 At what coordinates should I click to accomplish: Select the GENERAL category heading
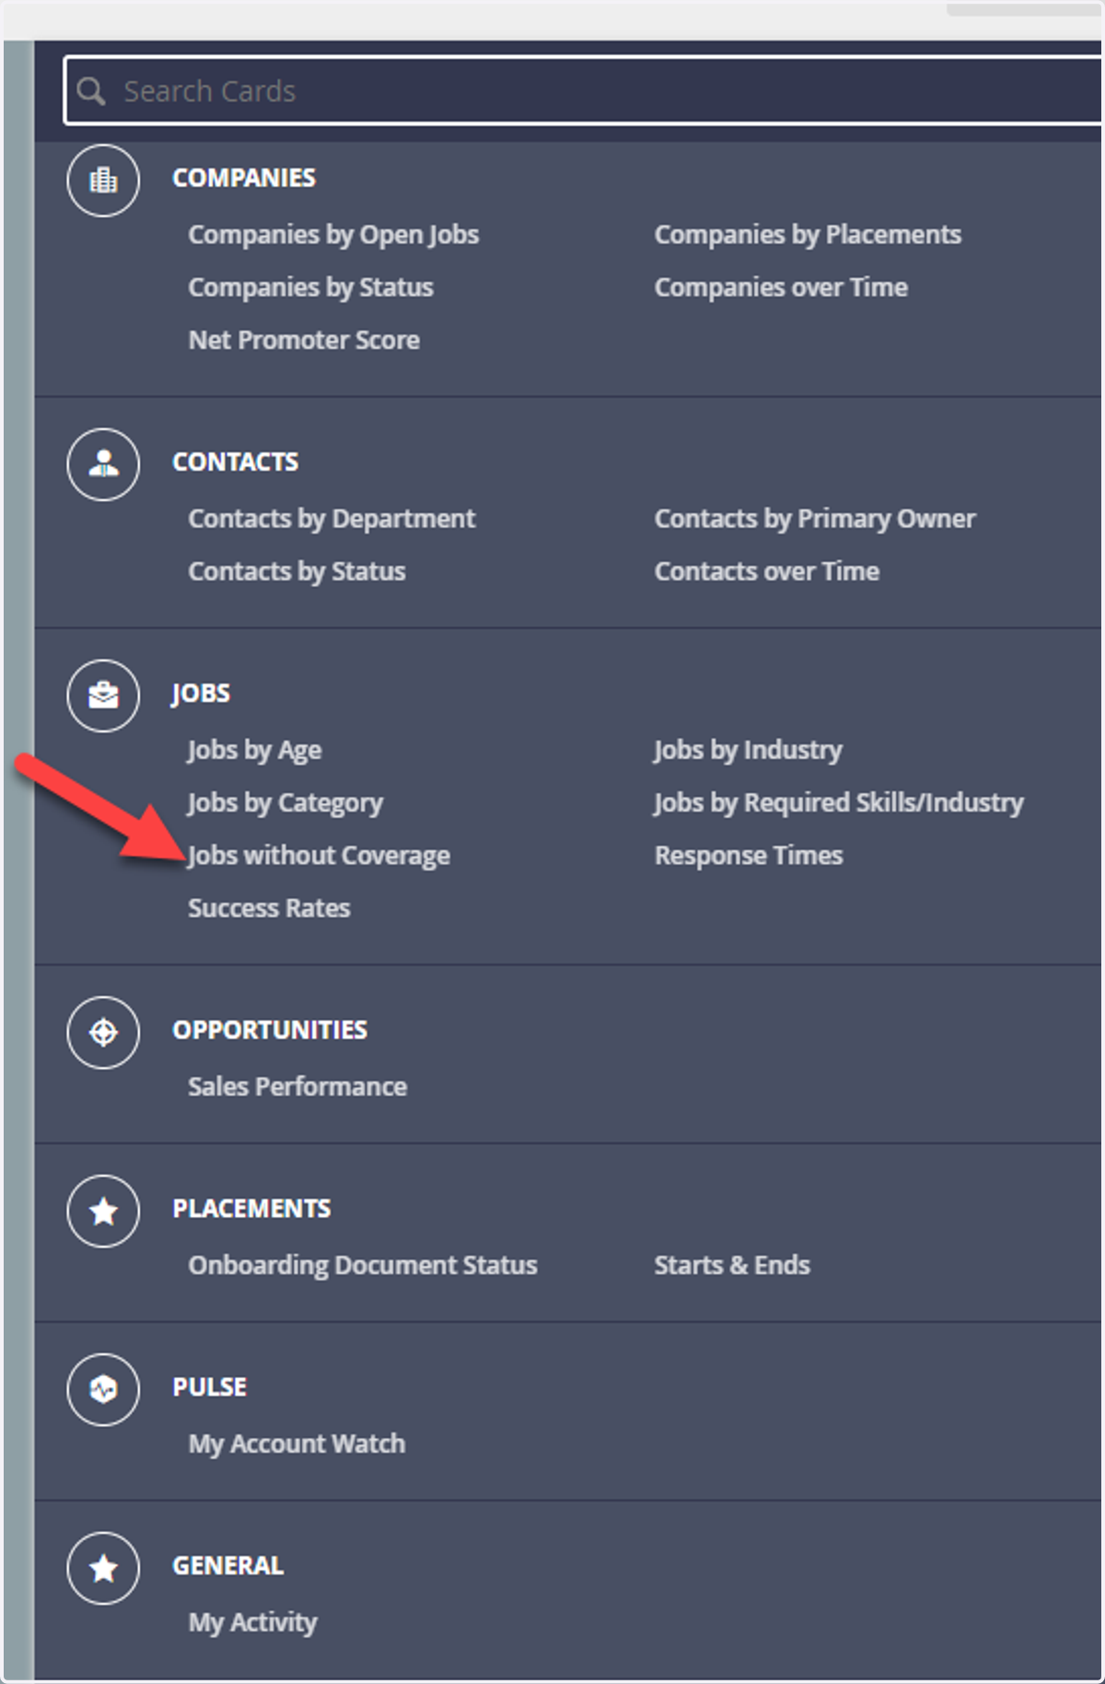(228, 1565)
